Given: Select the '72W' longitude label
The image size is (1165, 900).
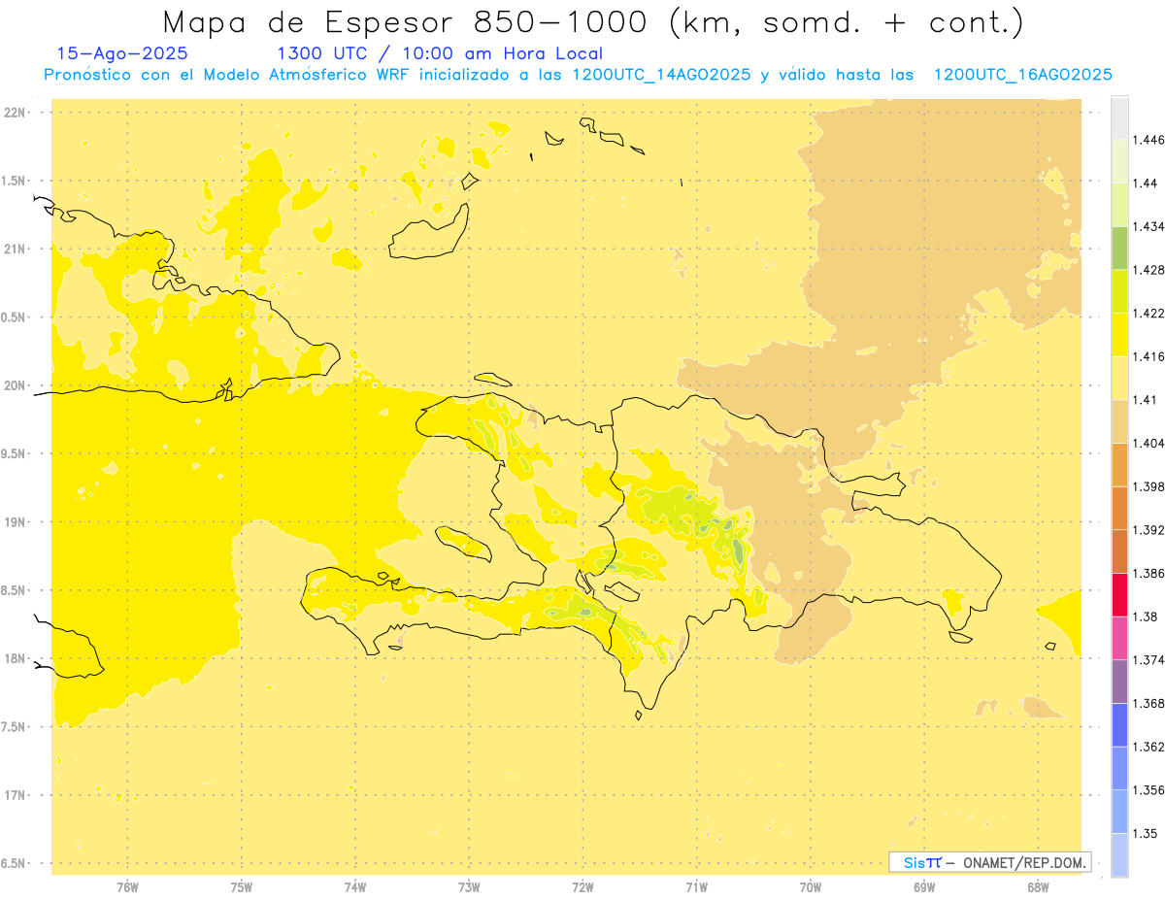Looking at the screenshot, I should click(582, 886).
